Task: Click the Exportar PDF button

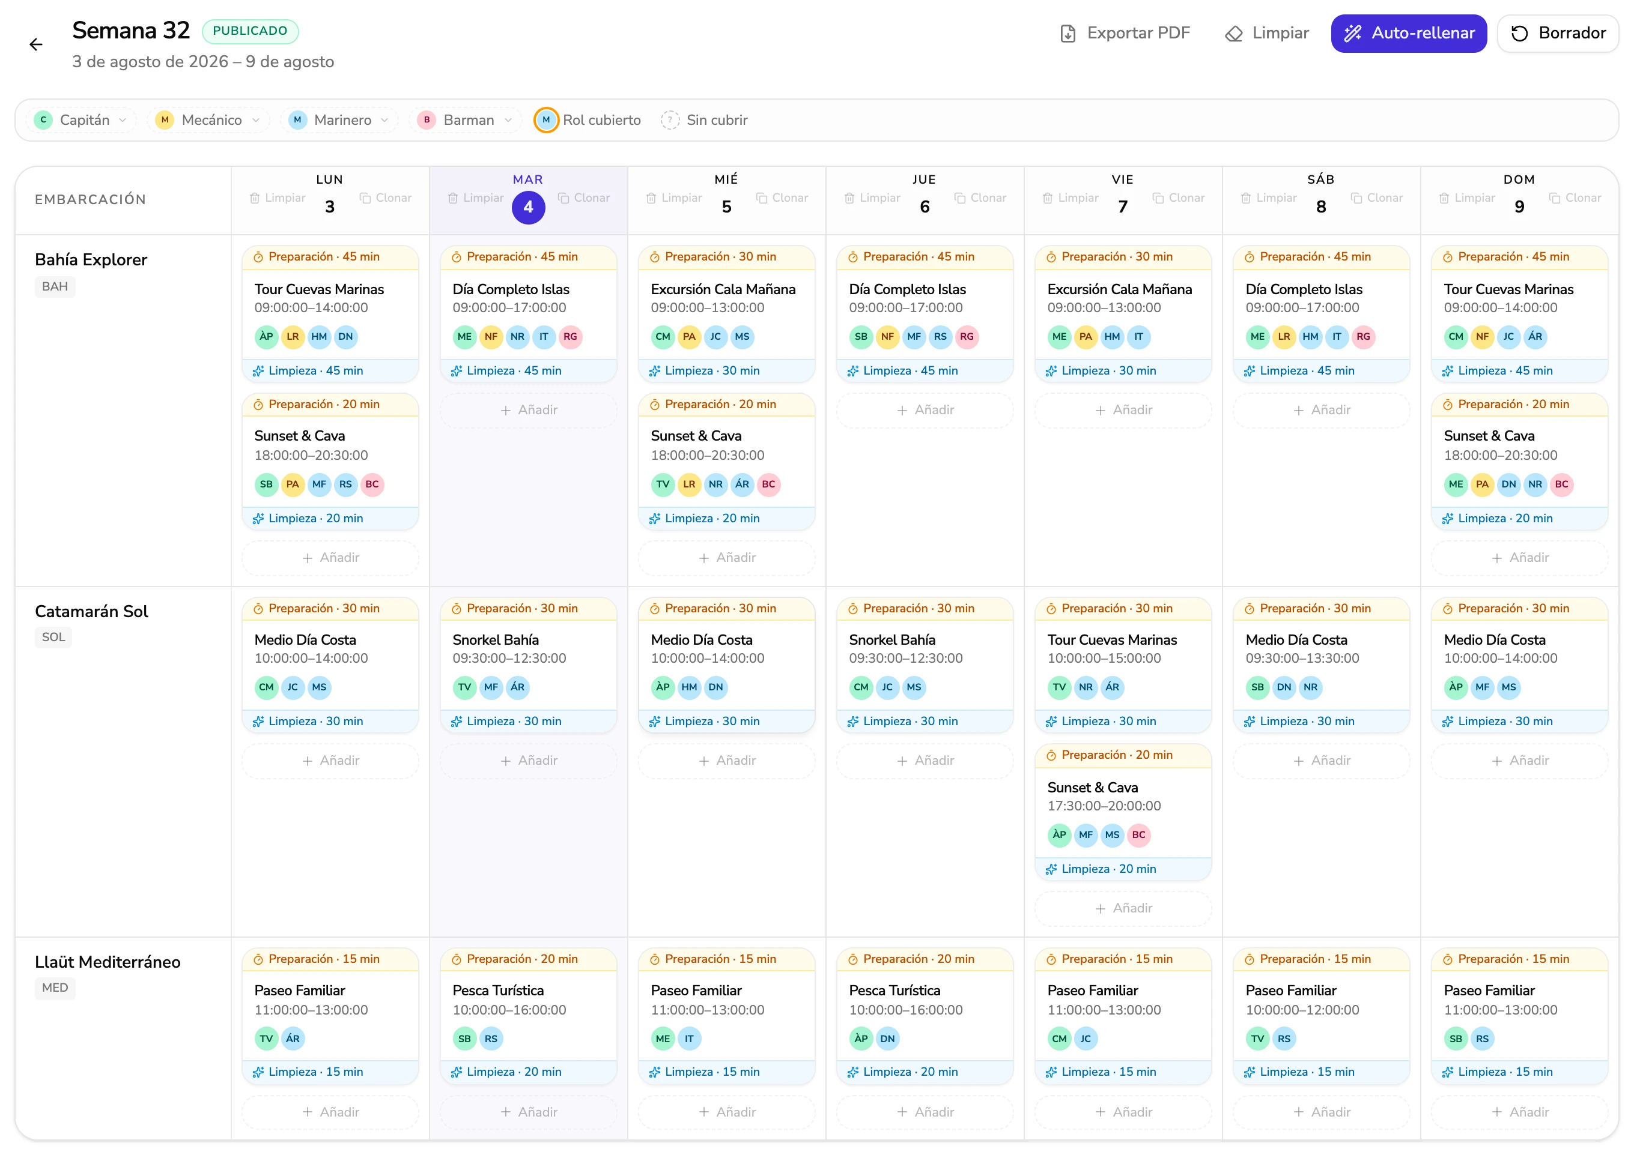Action: point(1124,34)
